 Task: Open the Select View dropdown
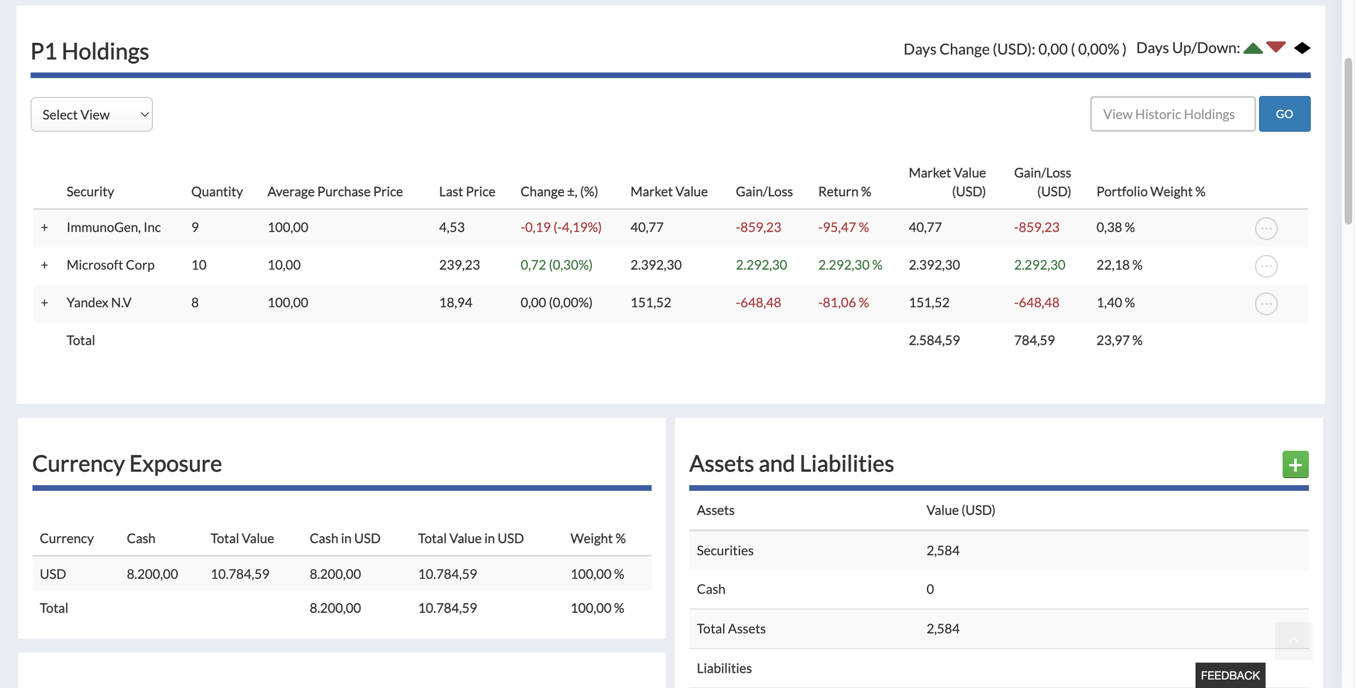(x=92, y=115)
